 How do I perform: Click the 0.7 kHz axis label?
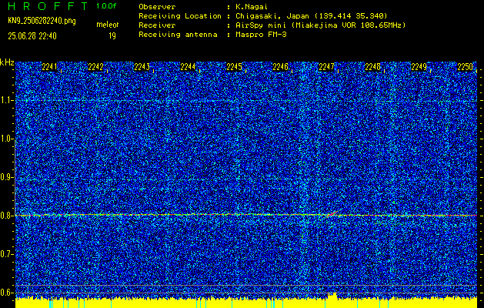click(6, 254)
